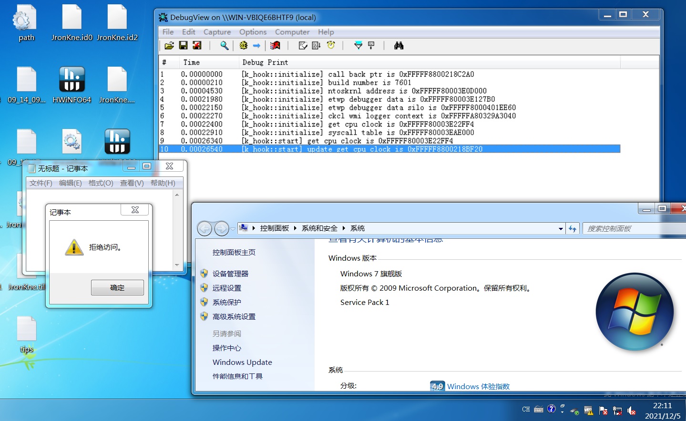This screenshot has height=421, width=686.
Task: Open 系统保护 link
Action: (227, 303)
